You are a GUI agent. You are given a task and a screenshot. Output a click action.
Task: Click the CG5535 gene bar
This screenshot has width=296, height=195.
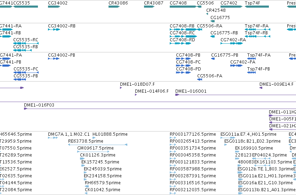click(x=26, y=7)
